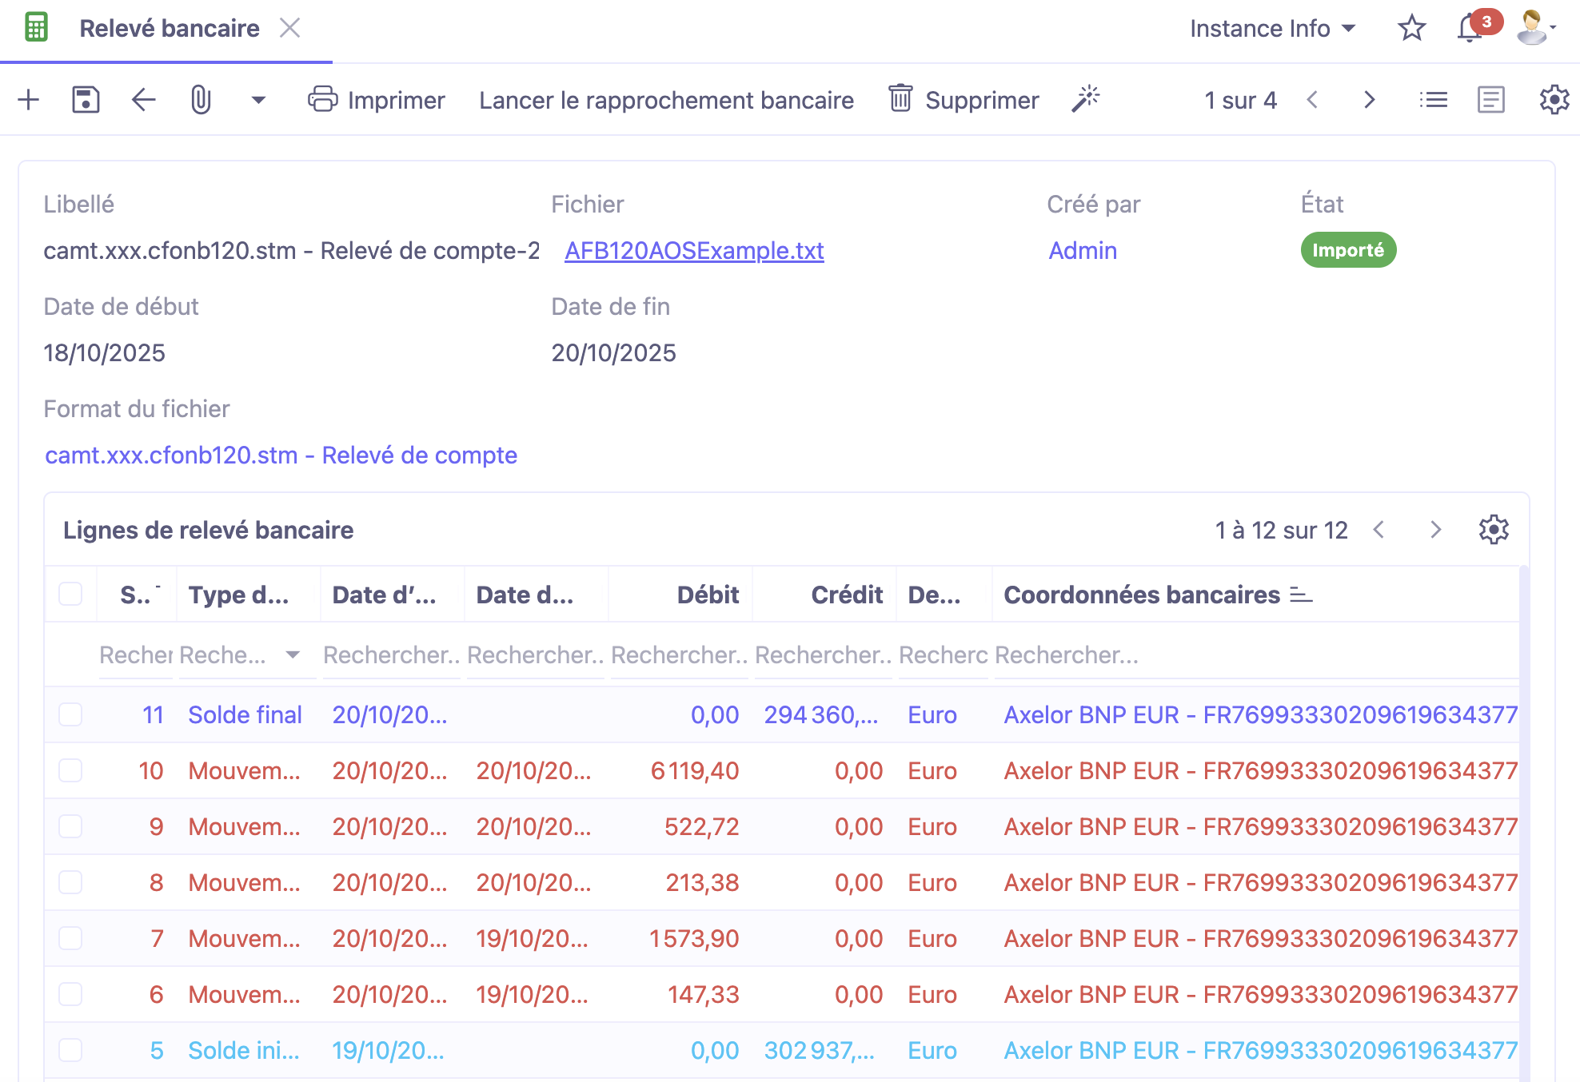Viewport: 1580px width, 1082px height.
Task: Go back using the left arrow icon
Action: pos(142,100)
